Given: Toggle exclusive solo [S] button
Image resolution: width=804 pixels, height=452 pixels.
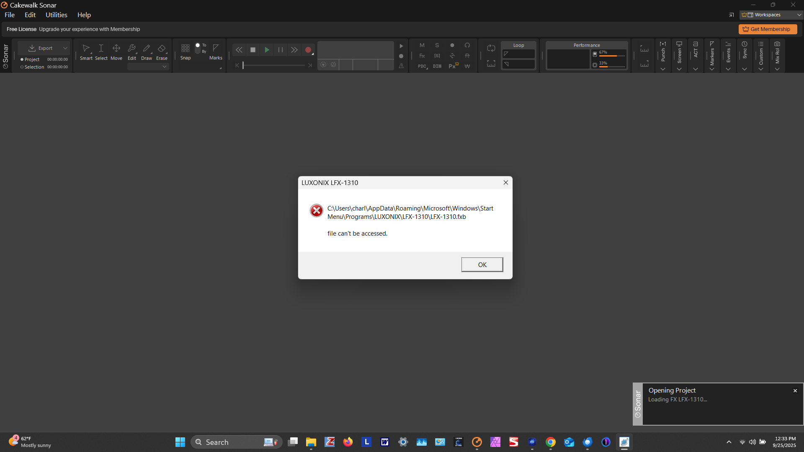Looking at the screenshot, I should click(437, 56).
